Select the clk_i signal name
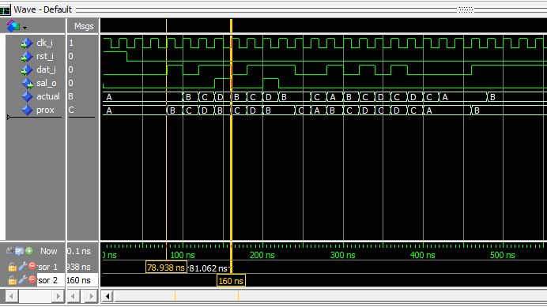Screen dimensions: 547x307 pos(44,43)
